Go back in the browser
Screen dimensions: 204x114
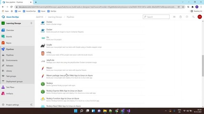click(3, 7)
